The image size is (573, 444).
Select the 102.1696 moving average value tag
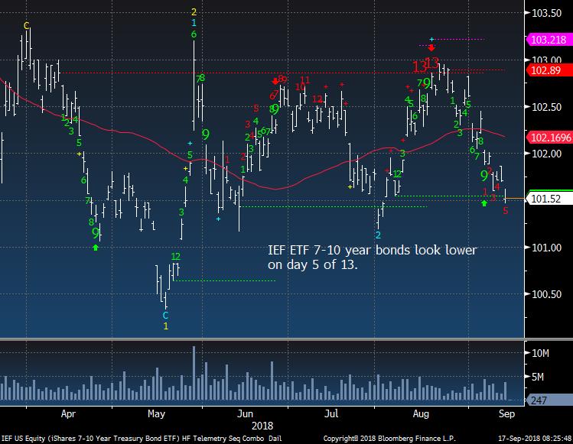click(x=549, y=138)
